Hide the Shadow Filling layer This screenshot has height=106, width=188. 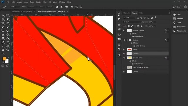(x=124, y=58)
